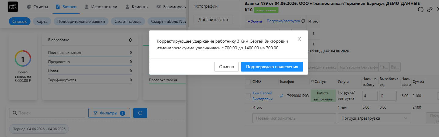Click Отмена in the dialog
439x137 pixels.
227,67
